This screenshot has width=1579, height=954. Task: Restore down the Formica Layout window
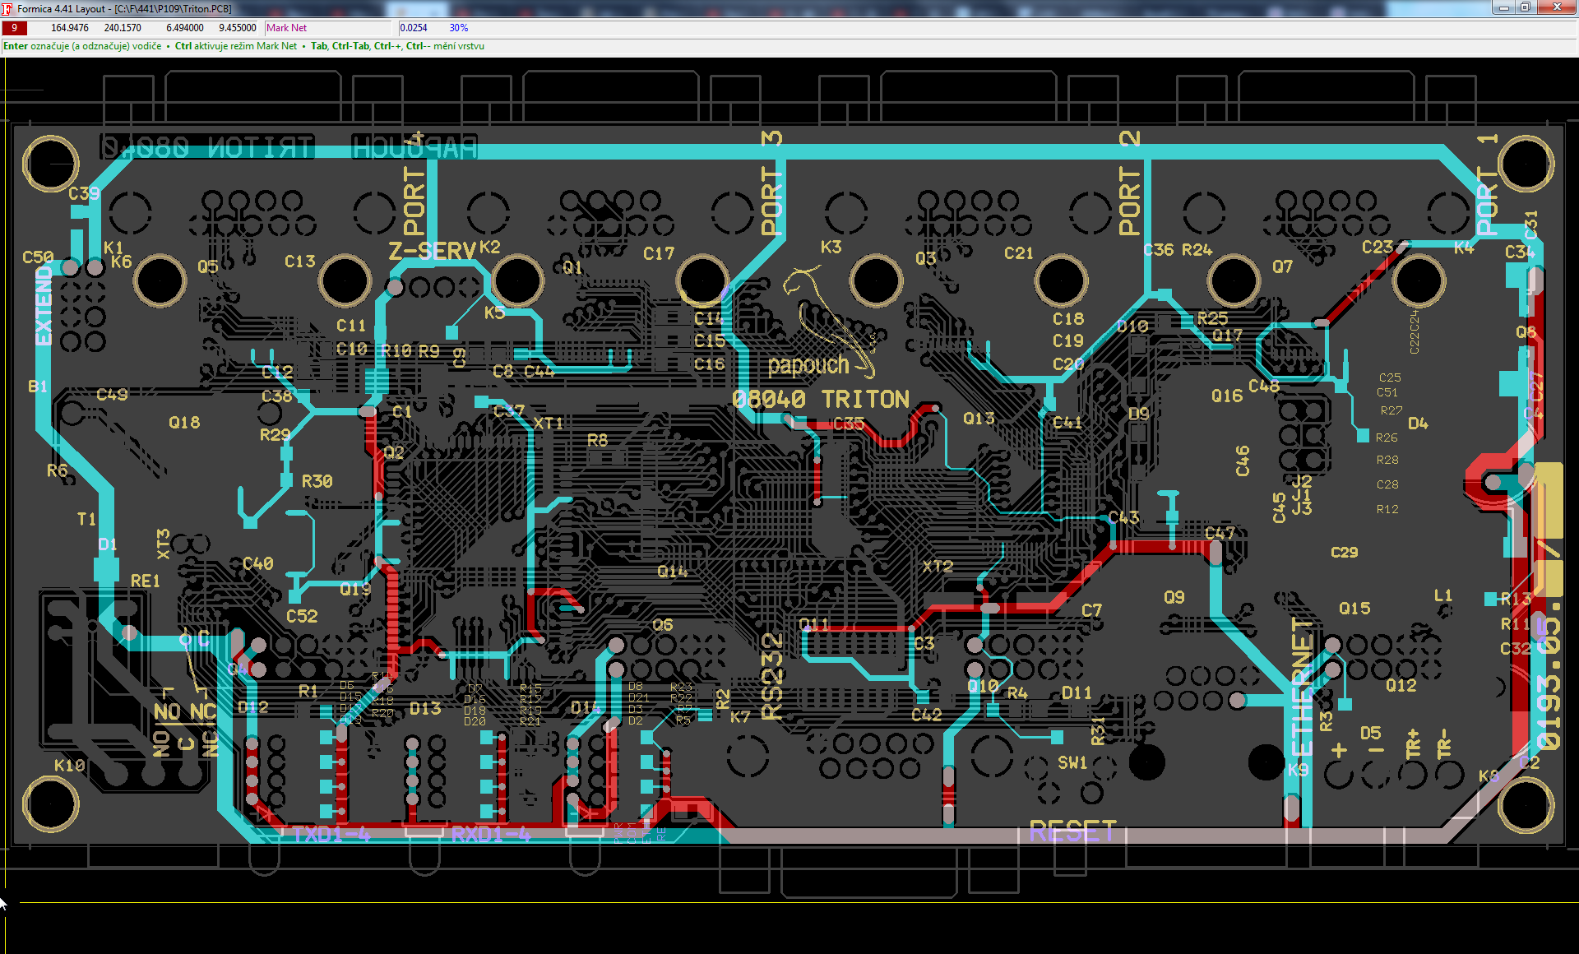(x=1525, y=7)
